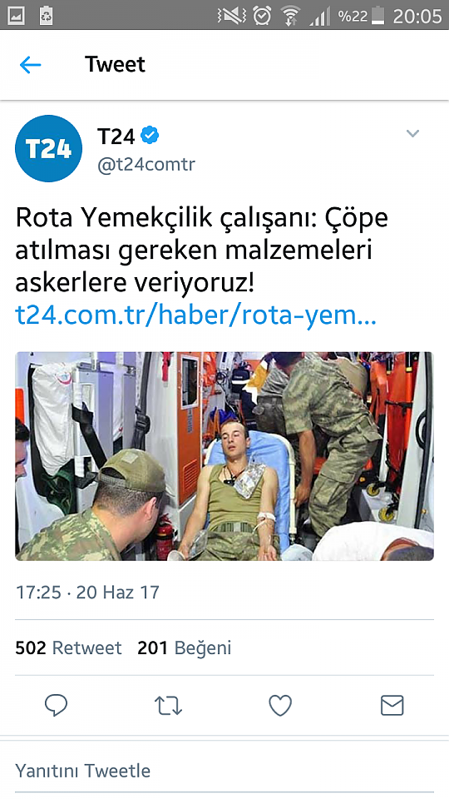Tap the 17:25 · 20 Haz 17 timestamp
The height and width of the screenshot is (799, 449).
[x=87, y=592]
